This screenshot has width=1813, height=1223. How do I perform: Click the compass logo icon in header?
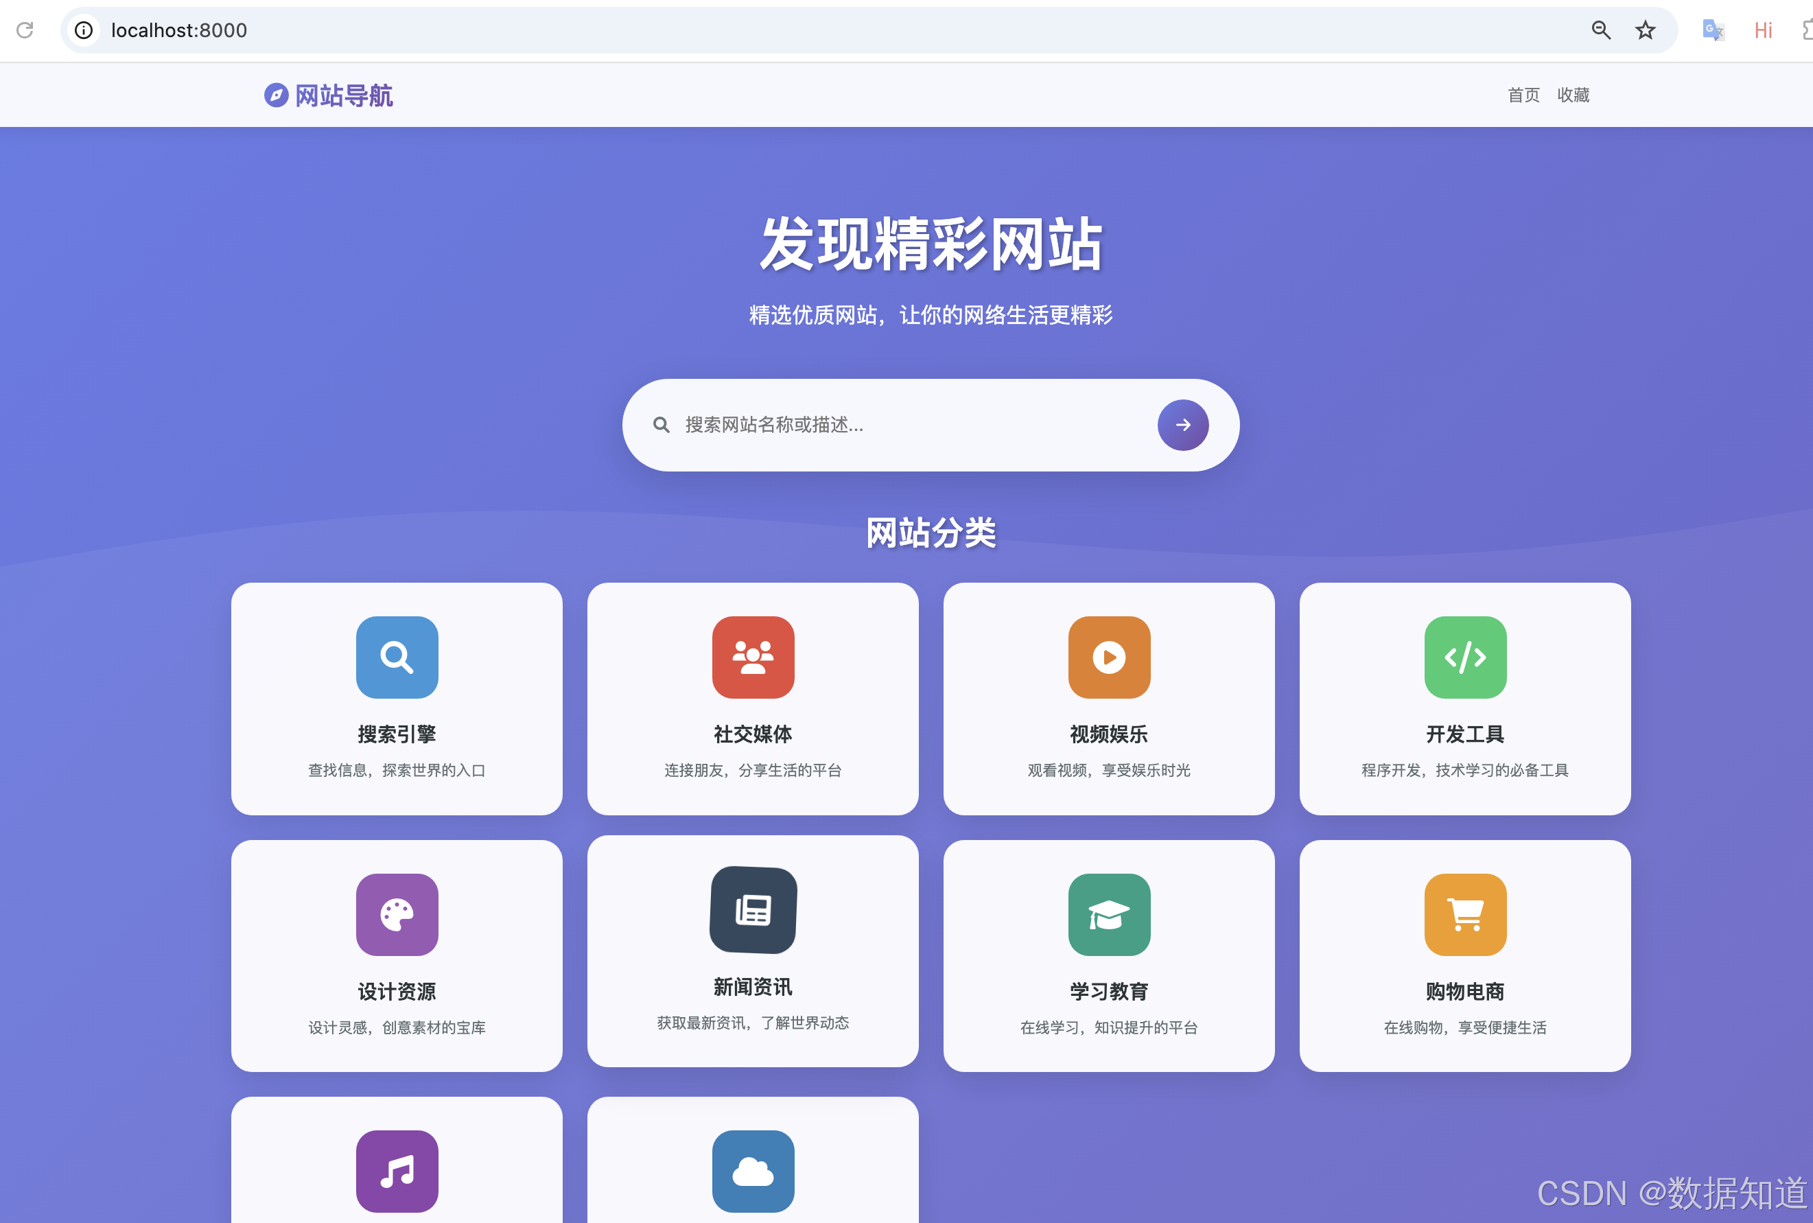coord(276,95)
